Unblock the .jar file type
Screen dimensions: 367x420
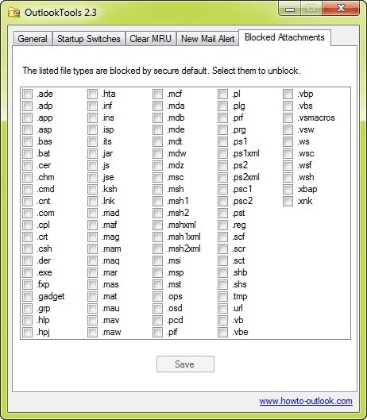(92, 153)
